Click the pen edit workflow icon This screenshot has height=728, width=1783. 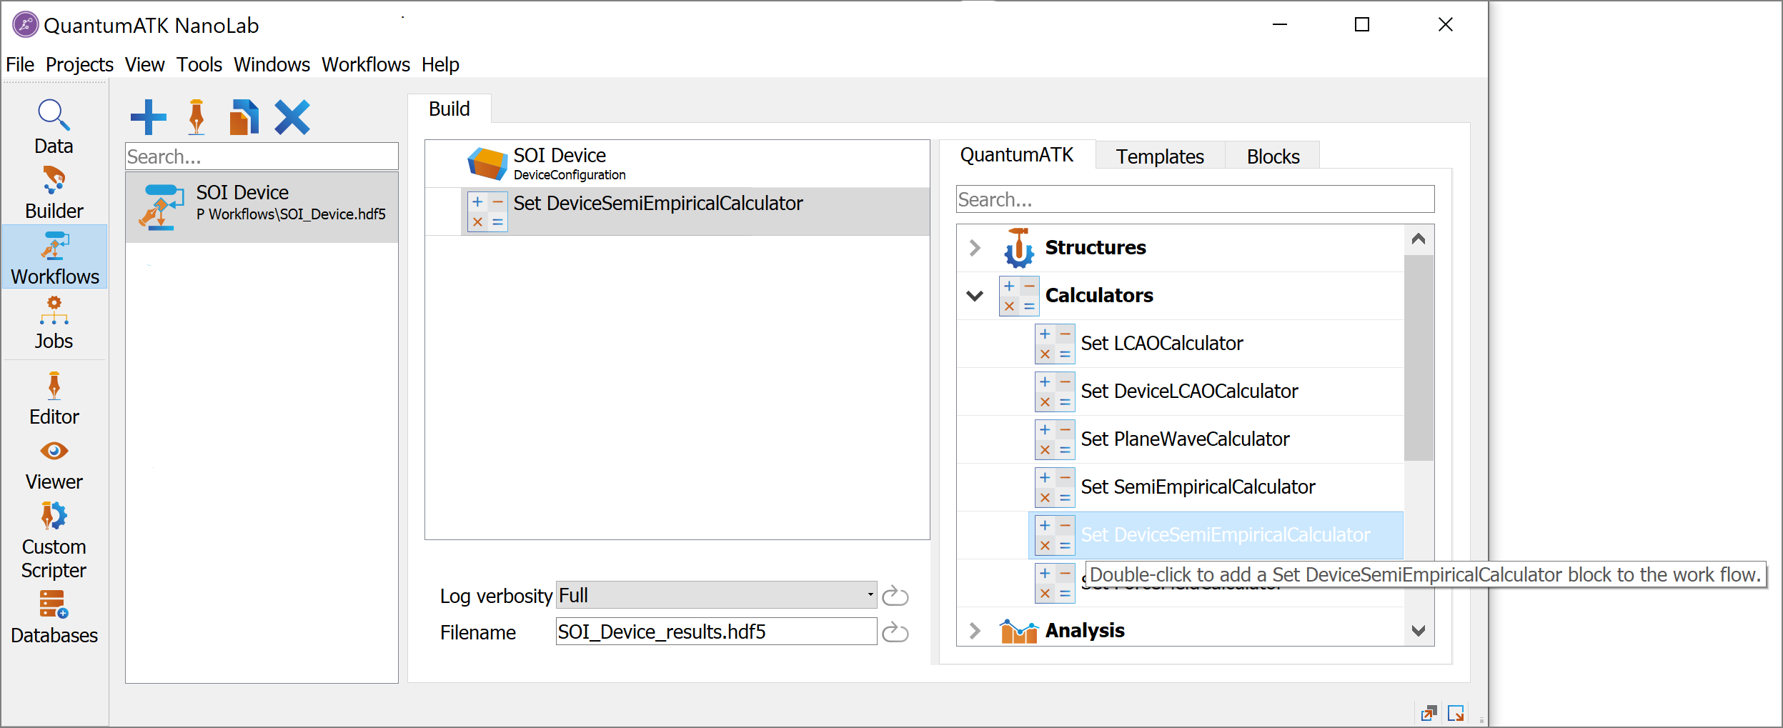coord(197,117)
